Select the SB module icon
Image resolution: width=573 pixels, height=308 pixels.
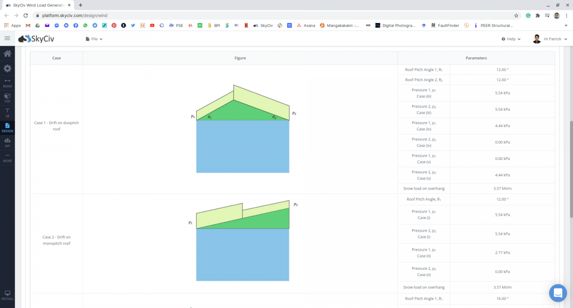point(7,113)
